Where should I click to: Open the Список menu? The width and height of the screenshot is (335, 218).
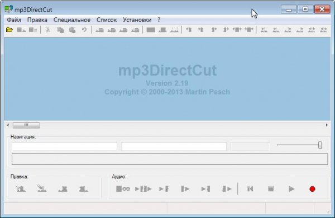[x=107, y=20]
